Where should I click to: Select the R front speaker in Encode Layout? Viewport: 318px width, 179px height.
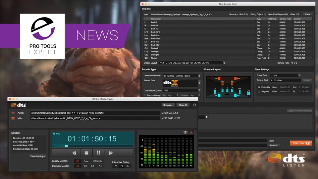(232, 90)
